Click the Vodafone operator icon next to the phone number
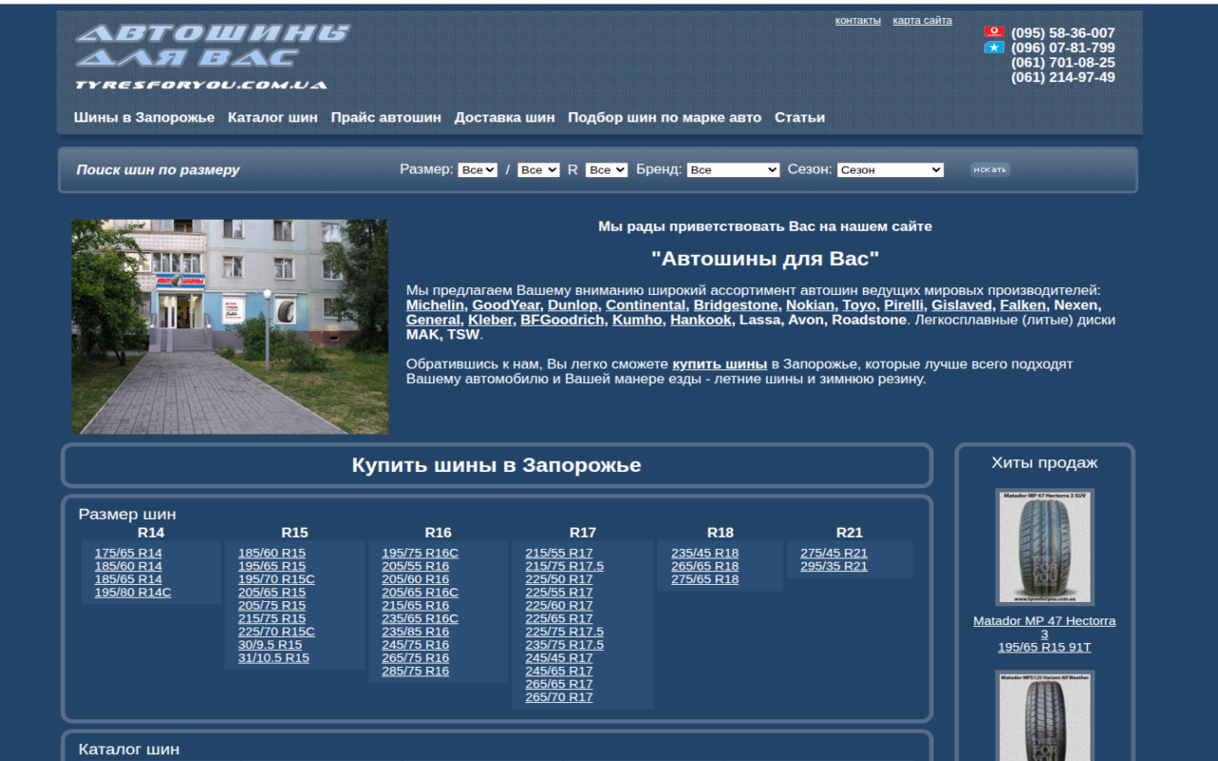 [993, 31]
